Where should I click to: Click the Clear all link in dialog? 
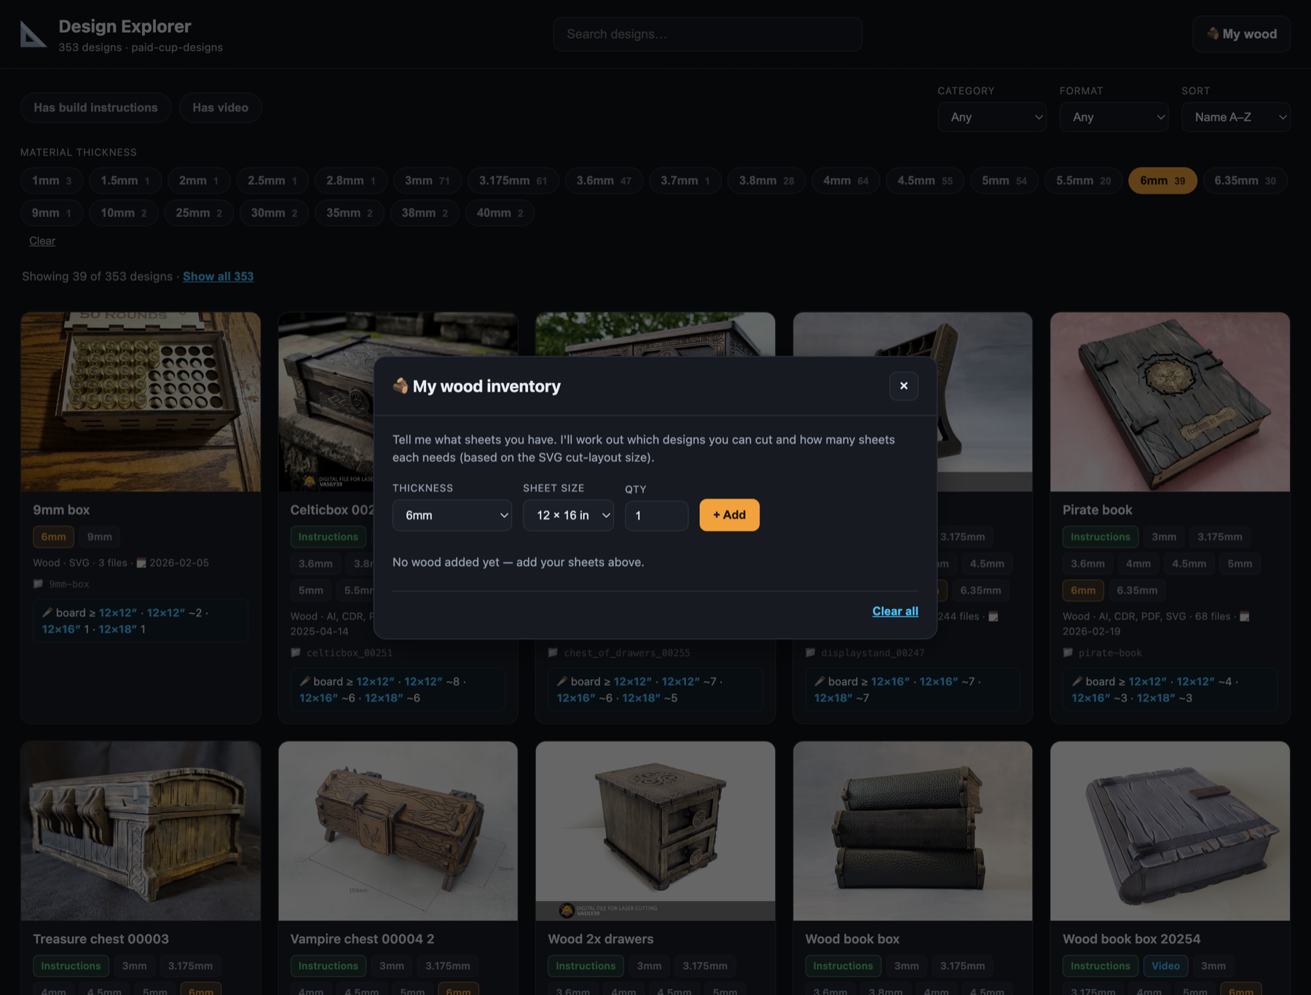(x=895, y=611)
